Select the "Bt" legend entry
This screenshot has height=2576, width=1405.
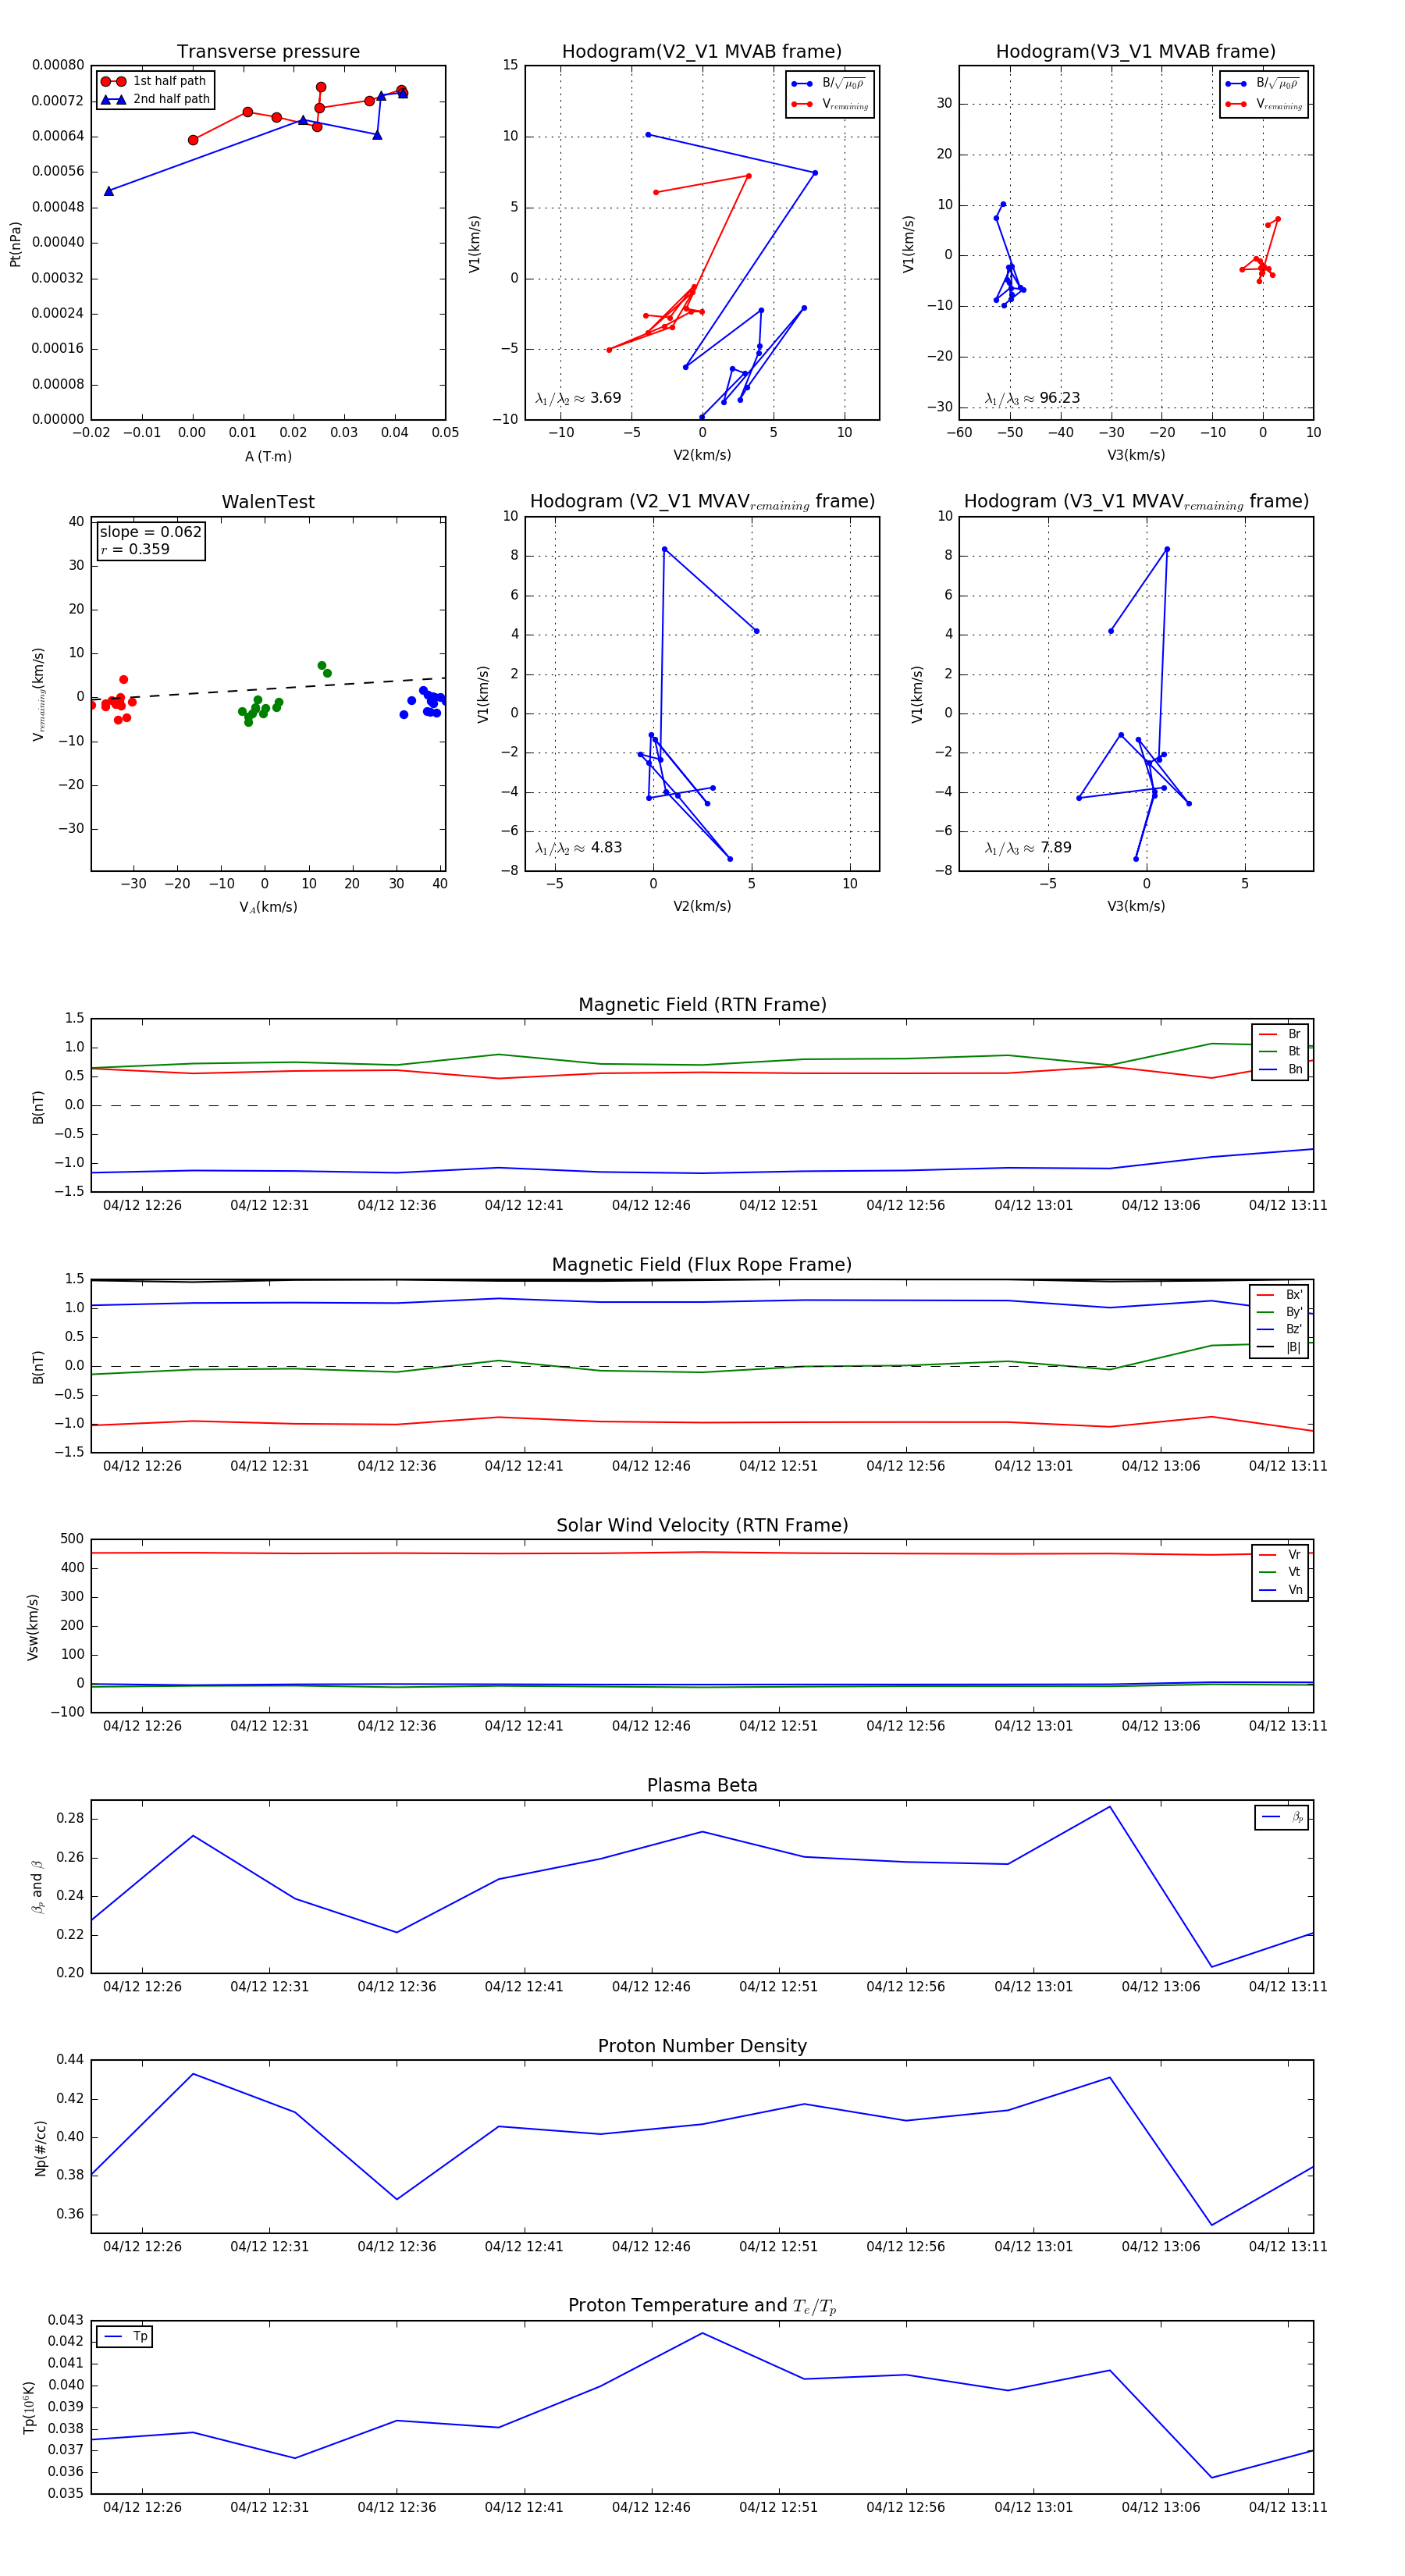(1280, 1051)
